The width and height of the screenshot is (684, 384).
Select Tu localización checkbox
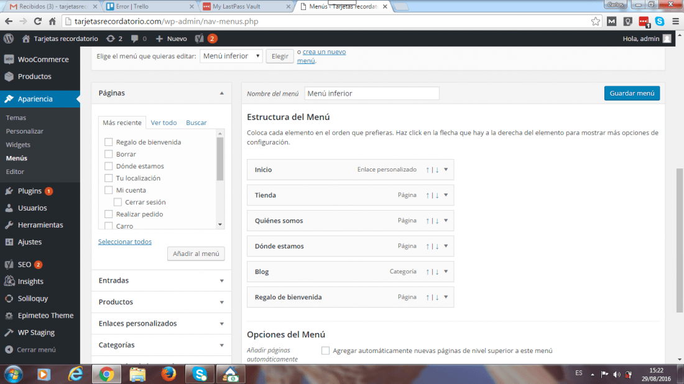click(109, 178)
